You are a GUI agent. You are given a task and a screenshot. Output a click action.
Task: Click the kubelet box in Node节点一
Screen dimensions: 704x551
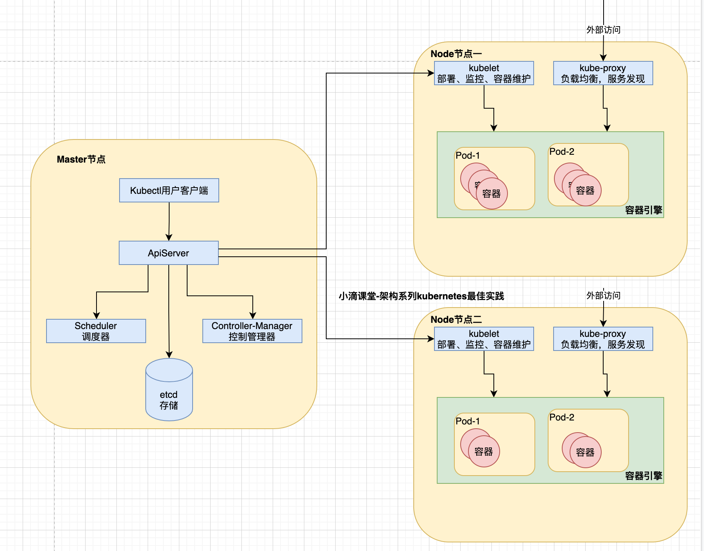click(x=484, y=73)
